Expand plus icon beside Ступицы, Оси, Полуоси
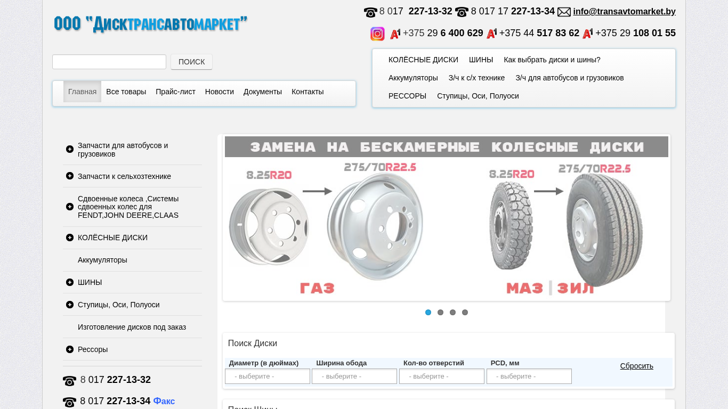 [70, 305]
